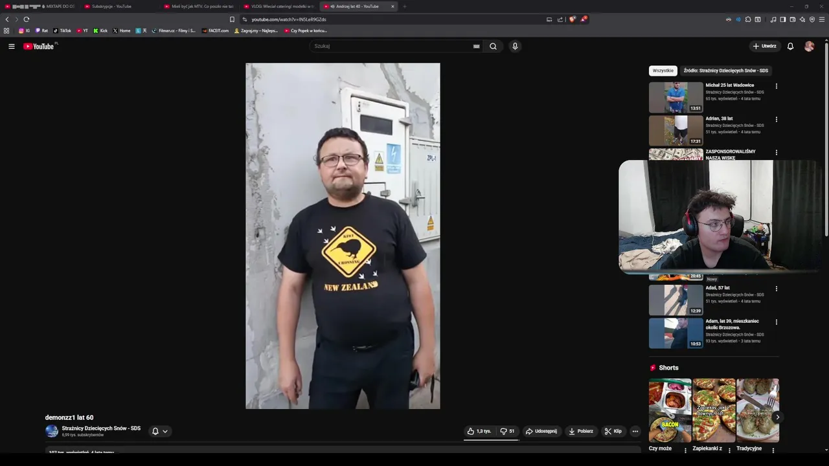Open the Adam, lat 39 video thumbnail
The image size is (829, 466).
[x=676, y=333]
